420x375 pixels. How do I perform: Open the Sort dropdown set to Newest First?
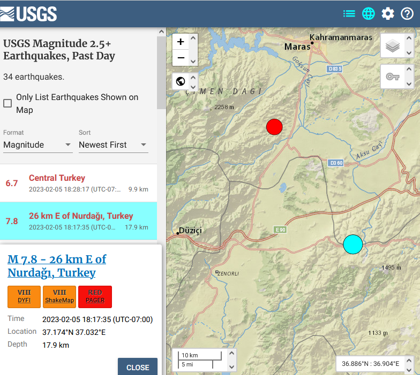pos(112,145)
